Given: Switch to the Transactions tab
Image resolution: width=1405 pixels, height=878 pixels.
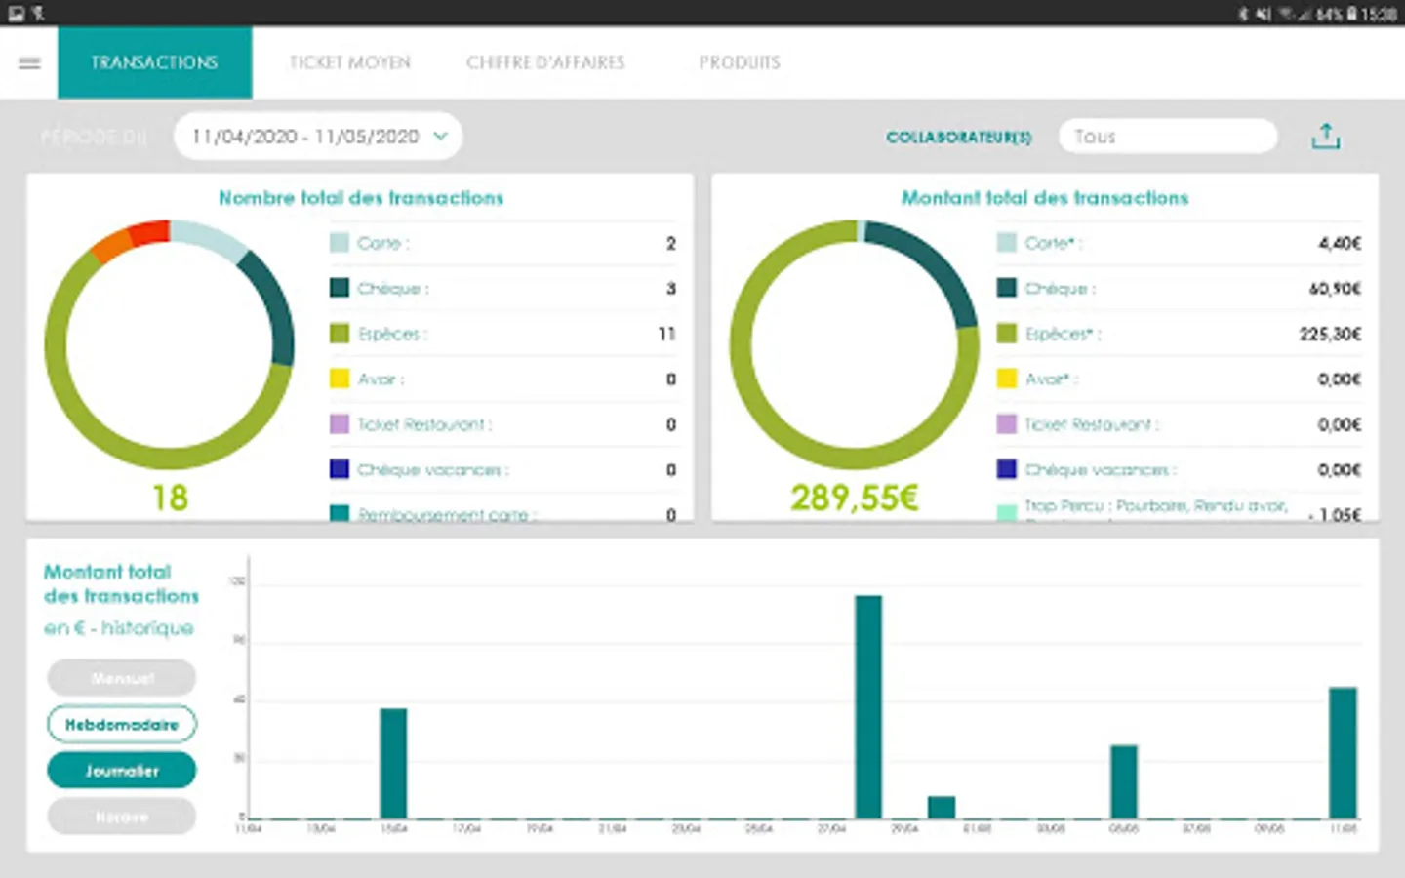Looking at the screenshot, I should click(x=155, y=62).
